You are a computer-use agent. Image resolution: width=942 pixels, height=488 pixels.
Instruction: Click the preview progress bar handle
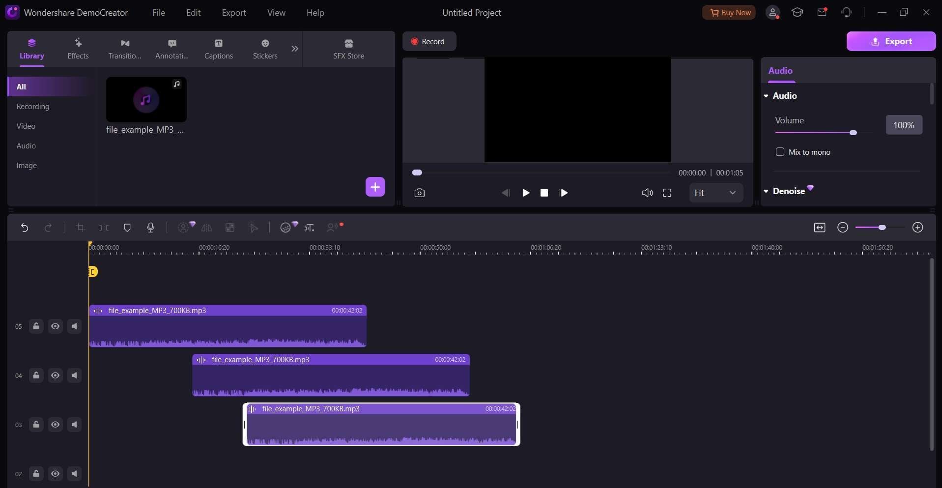417,172
